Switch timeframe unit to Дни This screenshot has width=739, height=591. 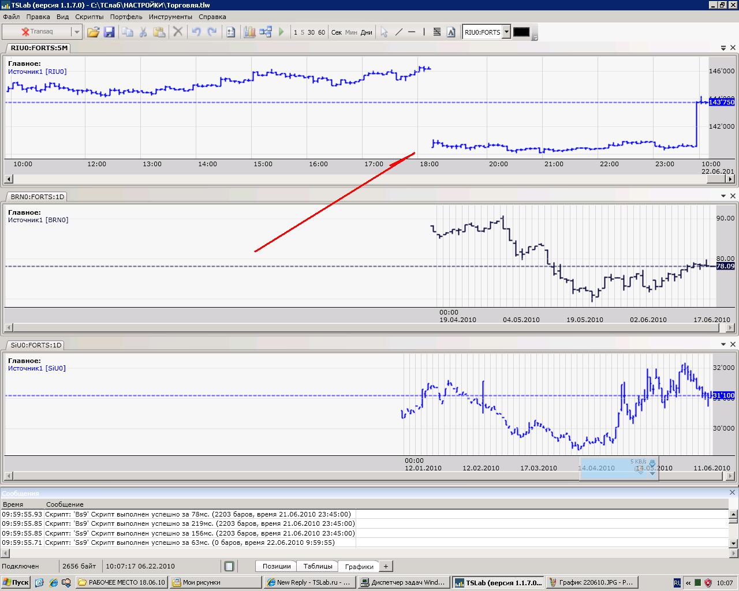pyautogui.click(x=366, y=32)
